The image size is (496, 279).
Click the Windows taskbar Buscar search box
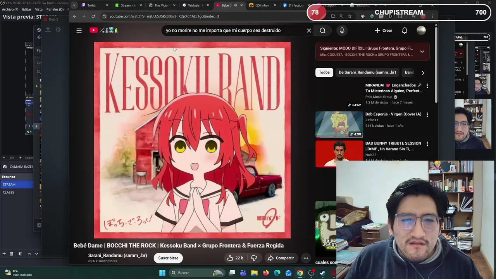pos(198,273)
